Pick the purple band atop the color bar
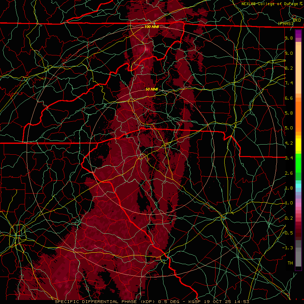Screen dimensions: 304x304 click(x=298, y=34)
